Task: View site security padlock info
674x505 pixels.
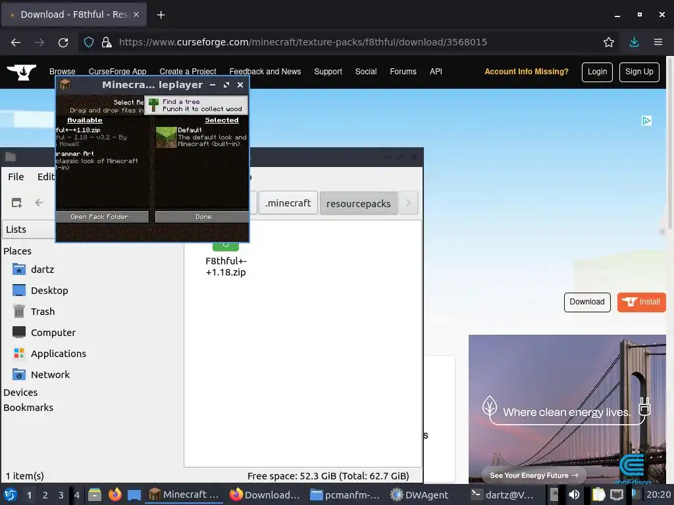Action: tap(107, 42)
